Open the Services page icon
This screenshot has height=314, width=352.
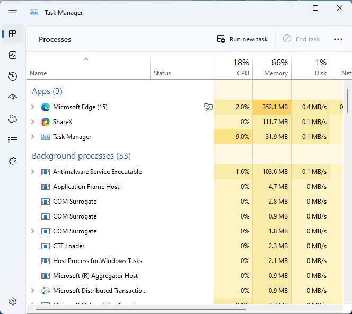(x=13, y=161)
